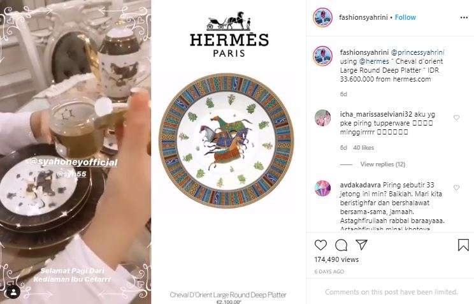Open fashionsyahrini avatar beside caption
Viewport: 474px width, 304px height.
click(322, 55)
